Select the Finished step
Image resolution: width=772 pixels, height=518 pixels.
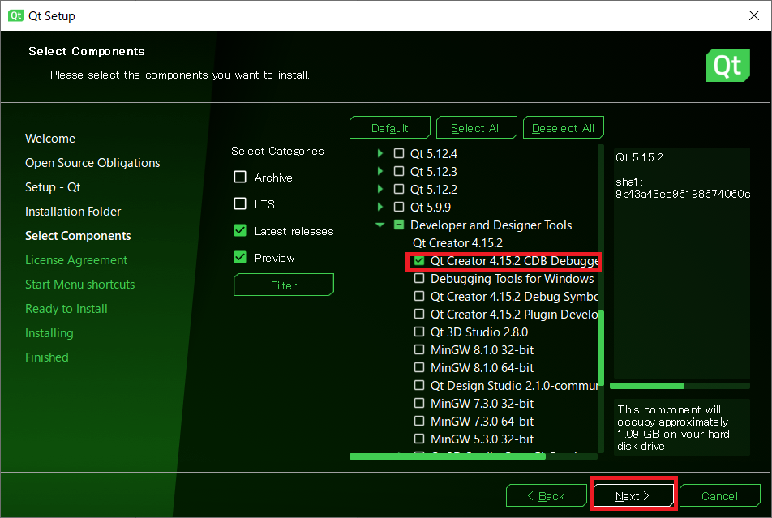click(x=47, y=357)
